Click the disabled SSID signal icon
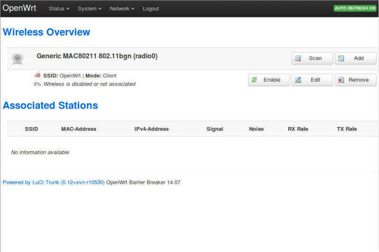379x252 pixels. [x=37, y=75]
